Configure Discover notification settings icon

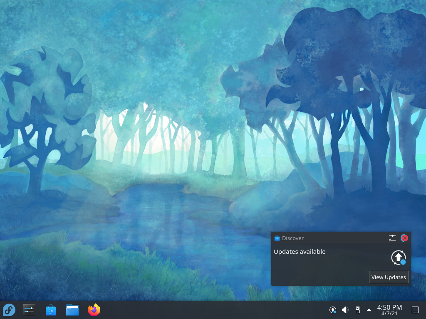click(392, 238)
